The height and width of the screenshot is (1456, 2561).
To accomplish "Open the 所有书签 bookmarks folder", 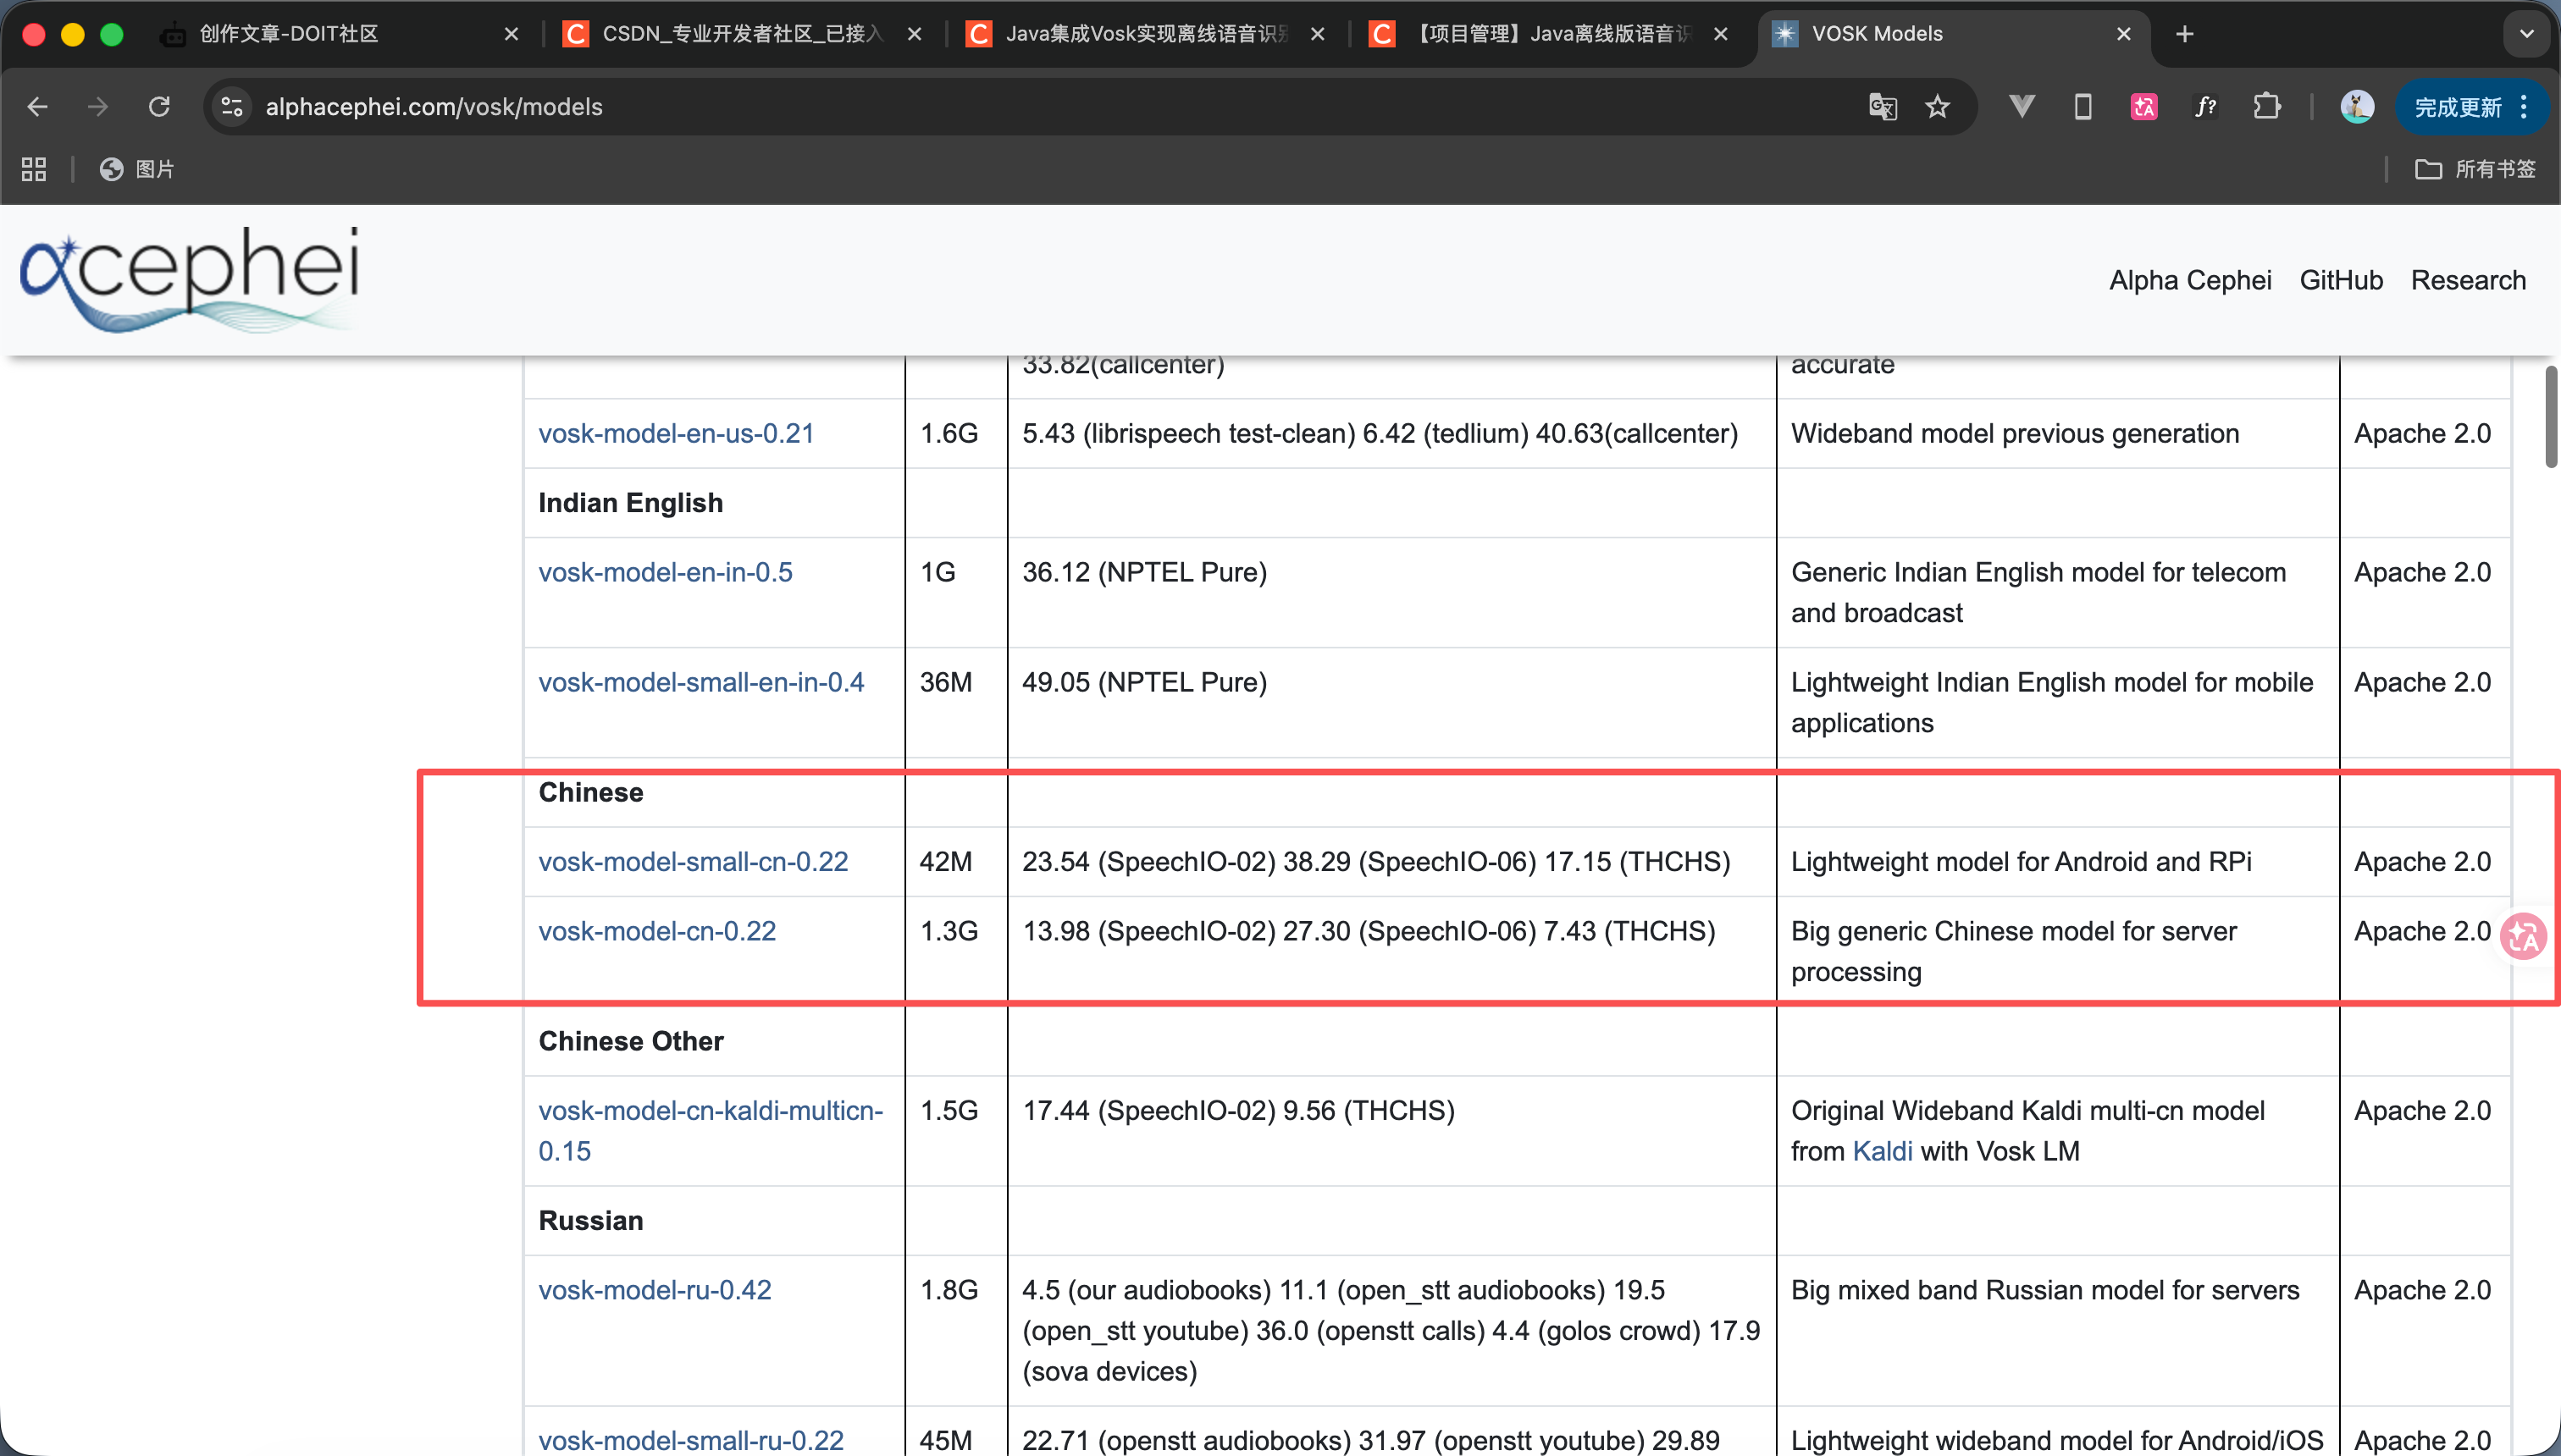I will tap(2476, 169).
